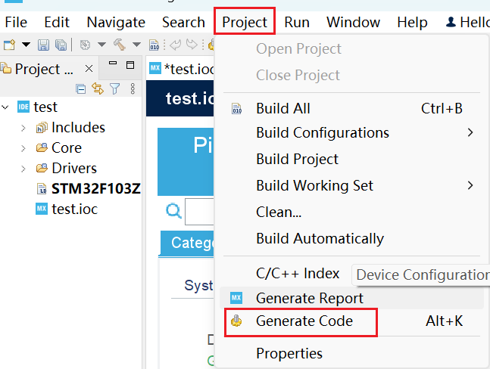490x369 pixels.
Task: Choose Generate Code menu entry
Action: pos(304,321)
